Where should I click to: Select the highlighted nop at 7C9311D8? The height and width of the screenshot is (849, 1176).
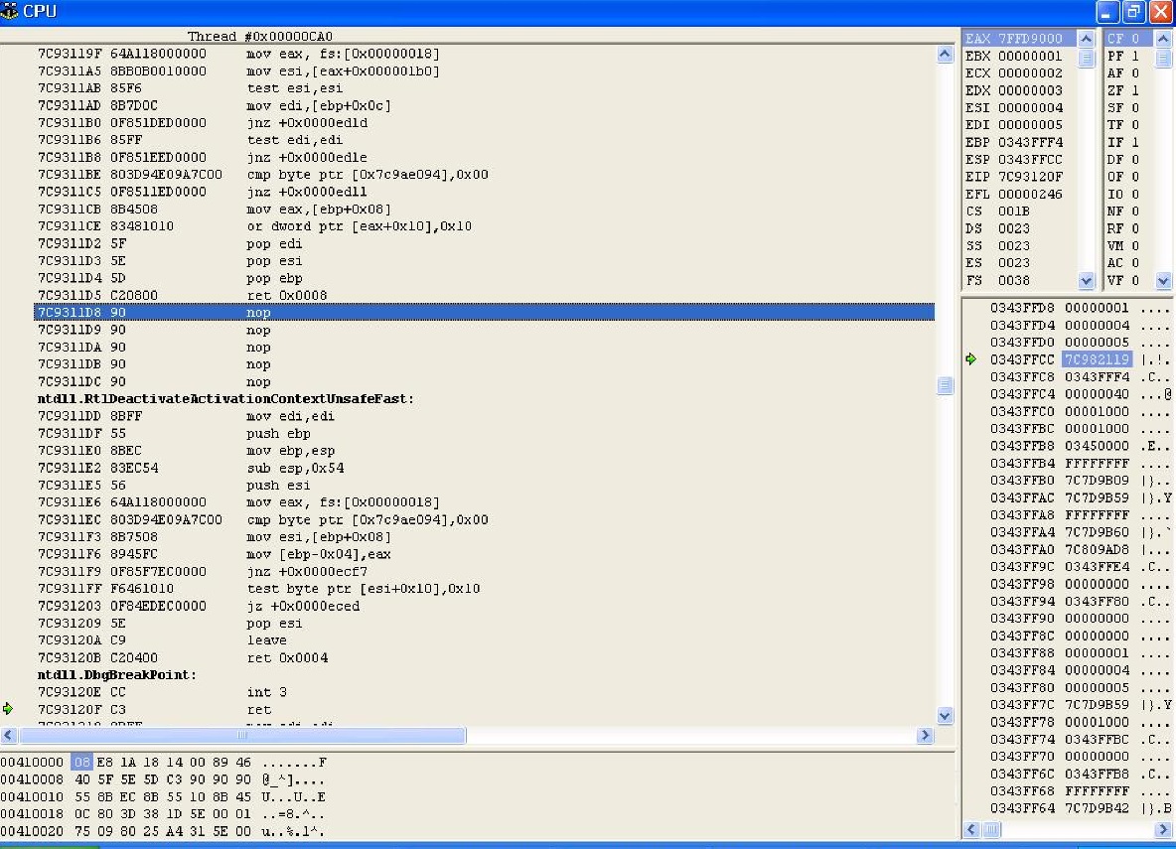258,313
